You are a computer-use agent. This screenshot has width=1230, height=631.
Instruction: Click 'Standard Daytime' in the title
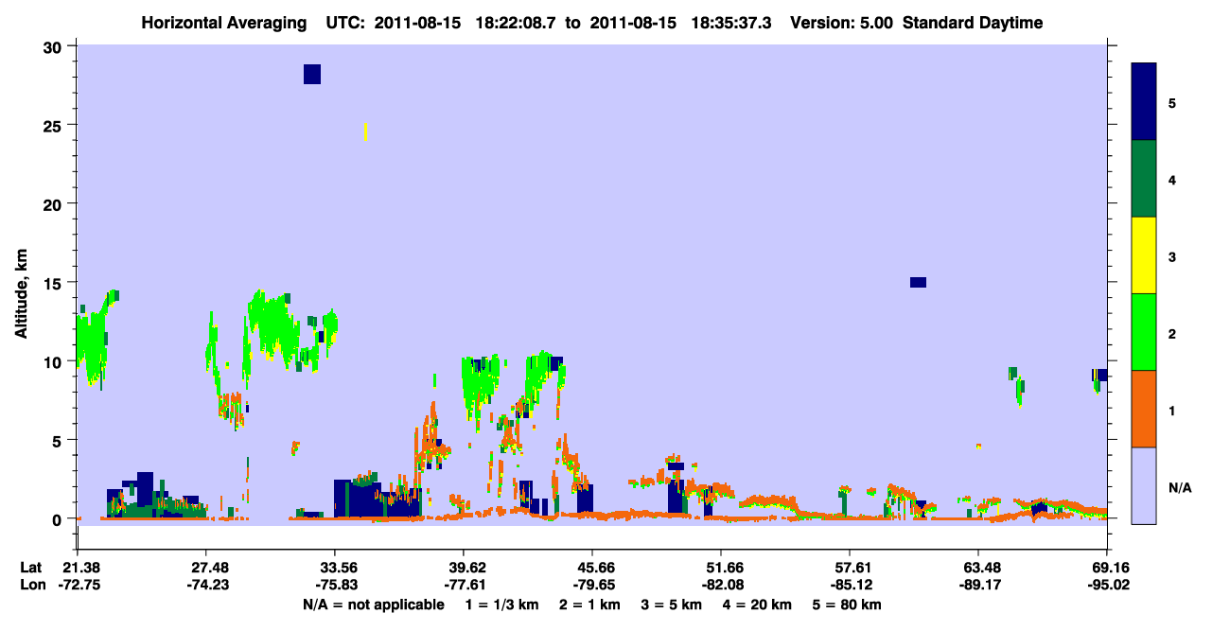[x=974, y=23]
